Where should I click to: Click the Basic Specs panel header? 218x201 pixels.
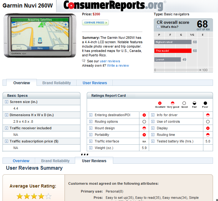coord(41,95)
